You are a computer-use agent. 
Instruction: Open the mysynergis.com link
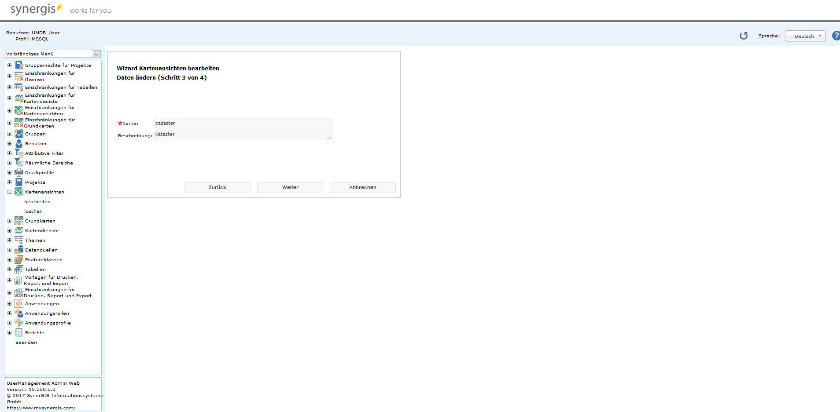pyautogui.click(x=41, y=408)
